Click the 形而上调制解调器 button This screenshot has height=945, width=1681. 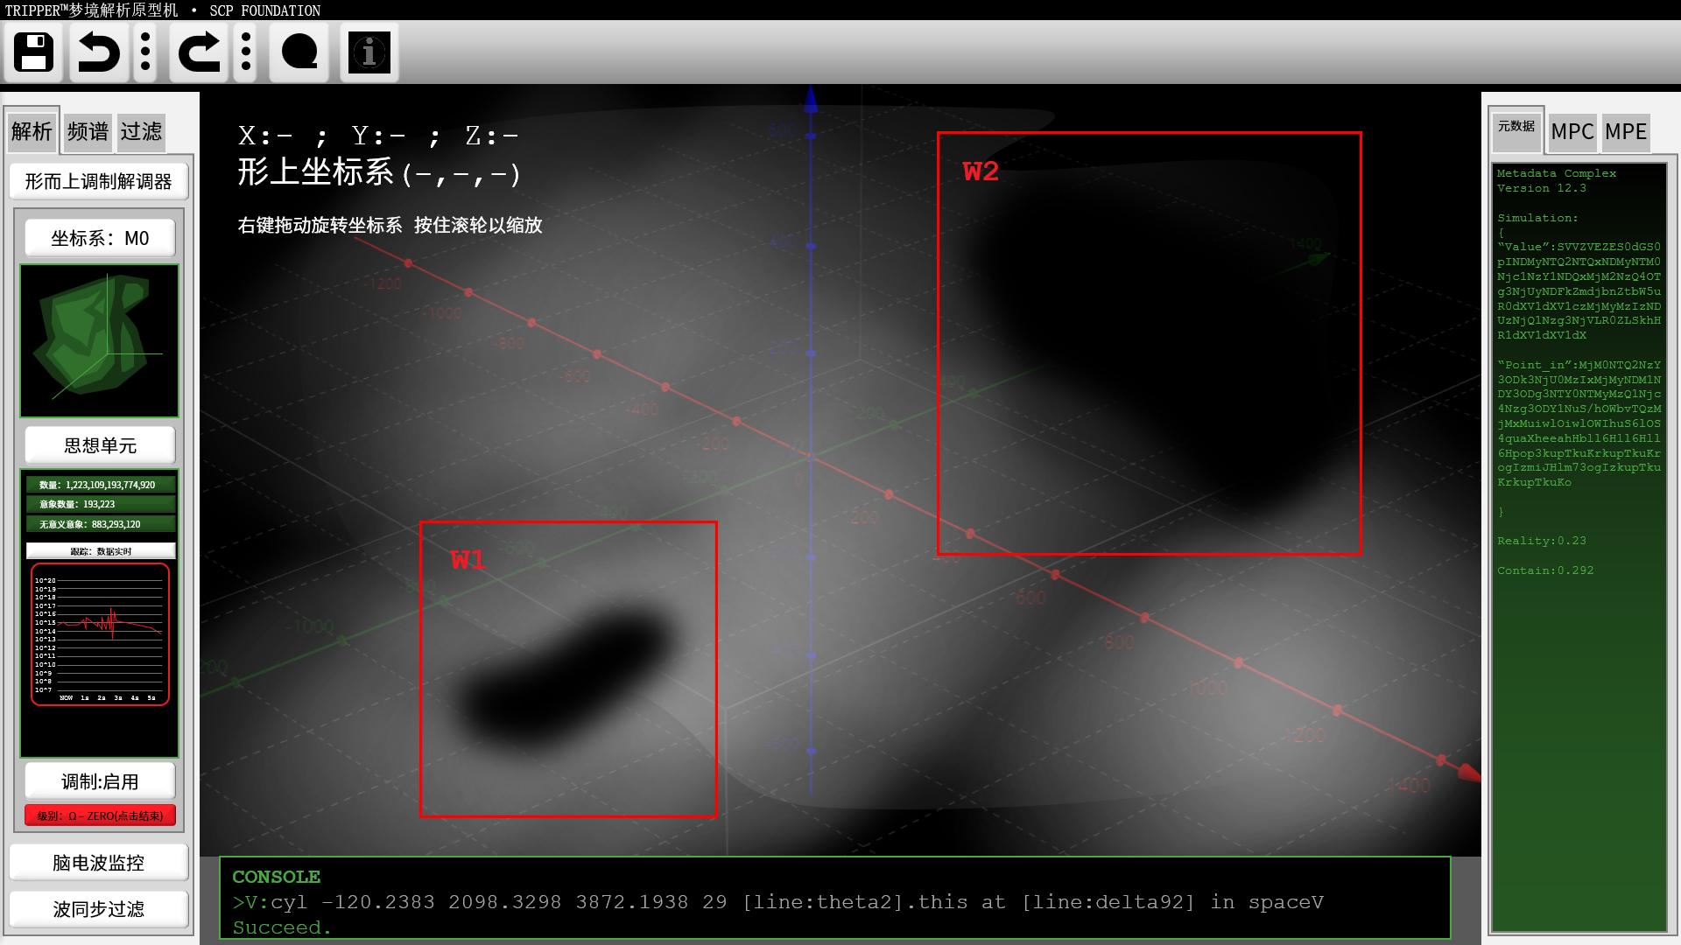[x=98, y=181]
